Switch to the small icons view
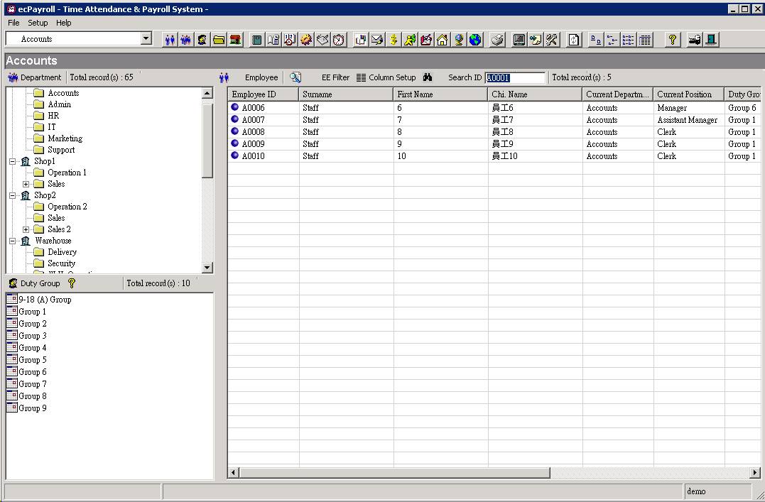Viewport: 765px width, 502px height. [612, 40]
